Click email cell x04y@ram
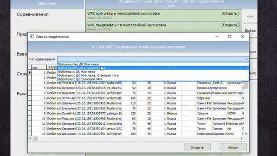277x156 pixels. [114, 134]
